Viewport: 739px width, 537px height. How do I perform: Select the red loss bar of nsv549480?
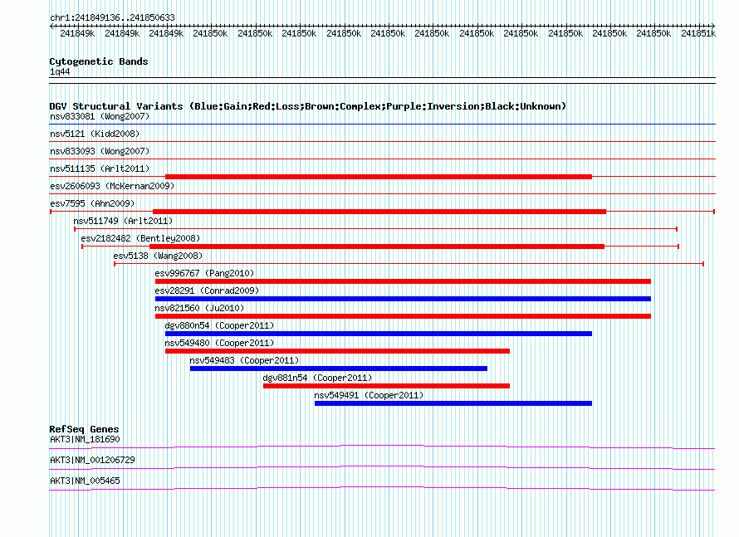click(337, 351)
